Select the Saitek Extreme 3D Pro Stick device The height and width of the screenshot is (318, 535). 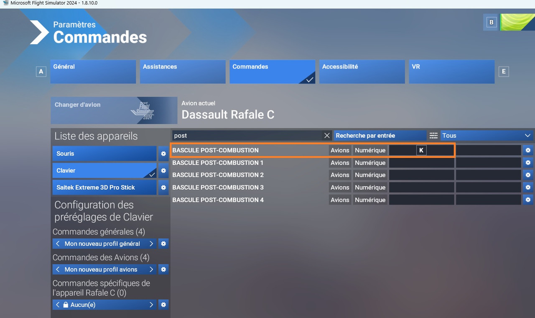(x=104, y=187)
